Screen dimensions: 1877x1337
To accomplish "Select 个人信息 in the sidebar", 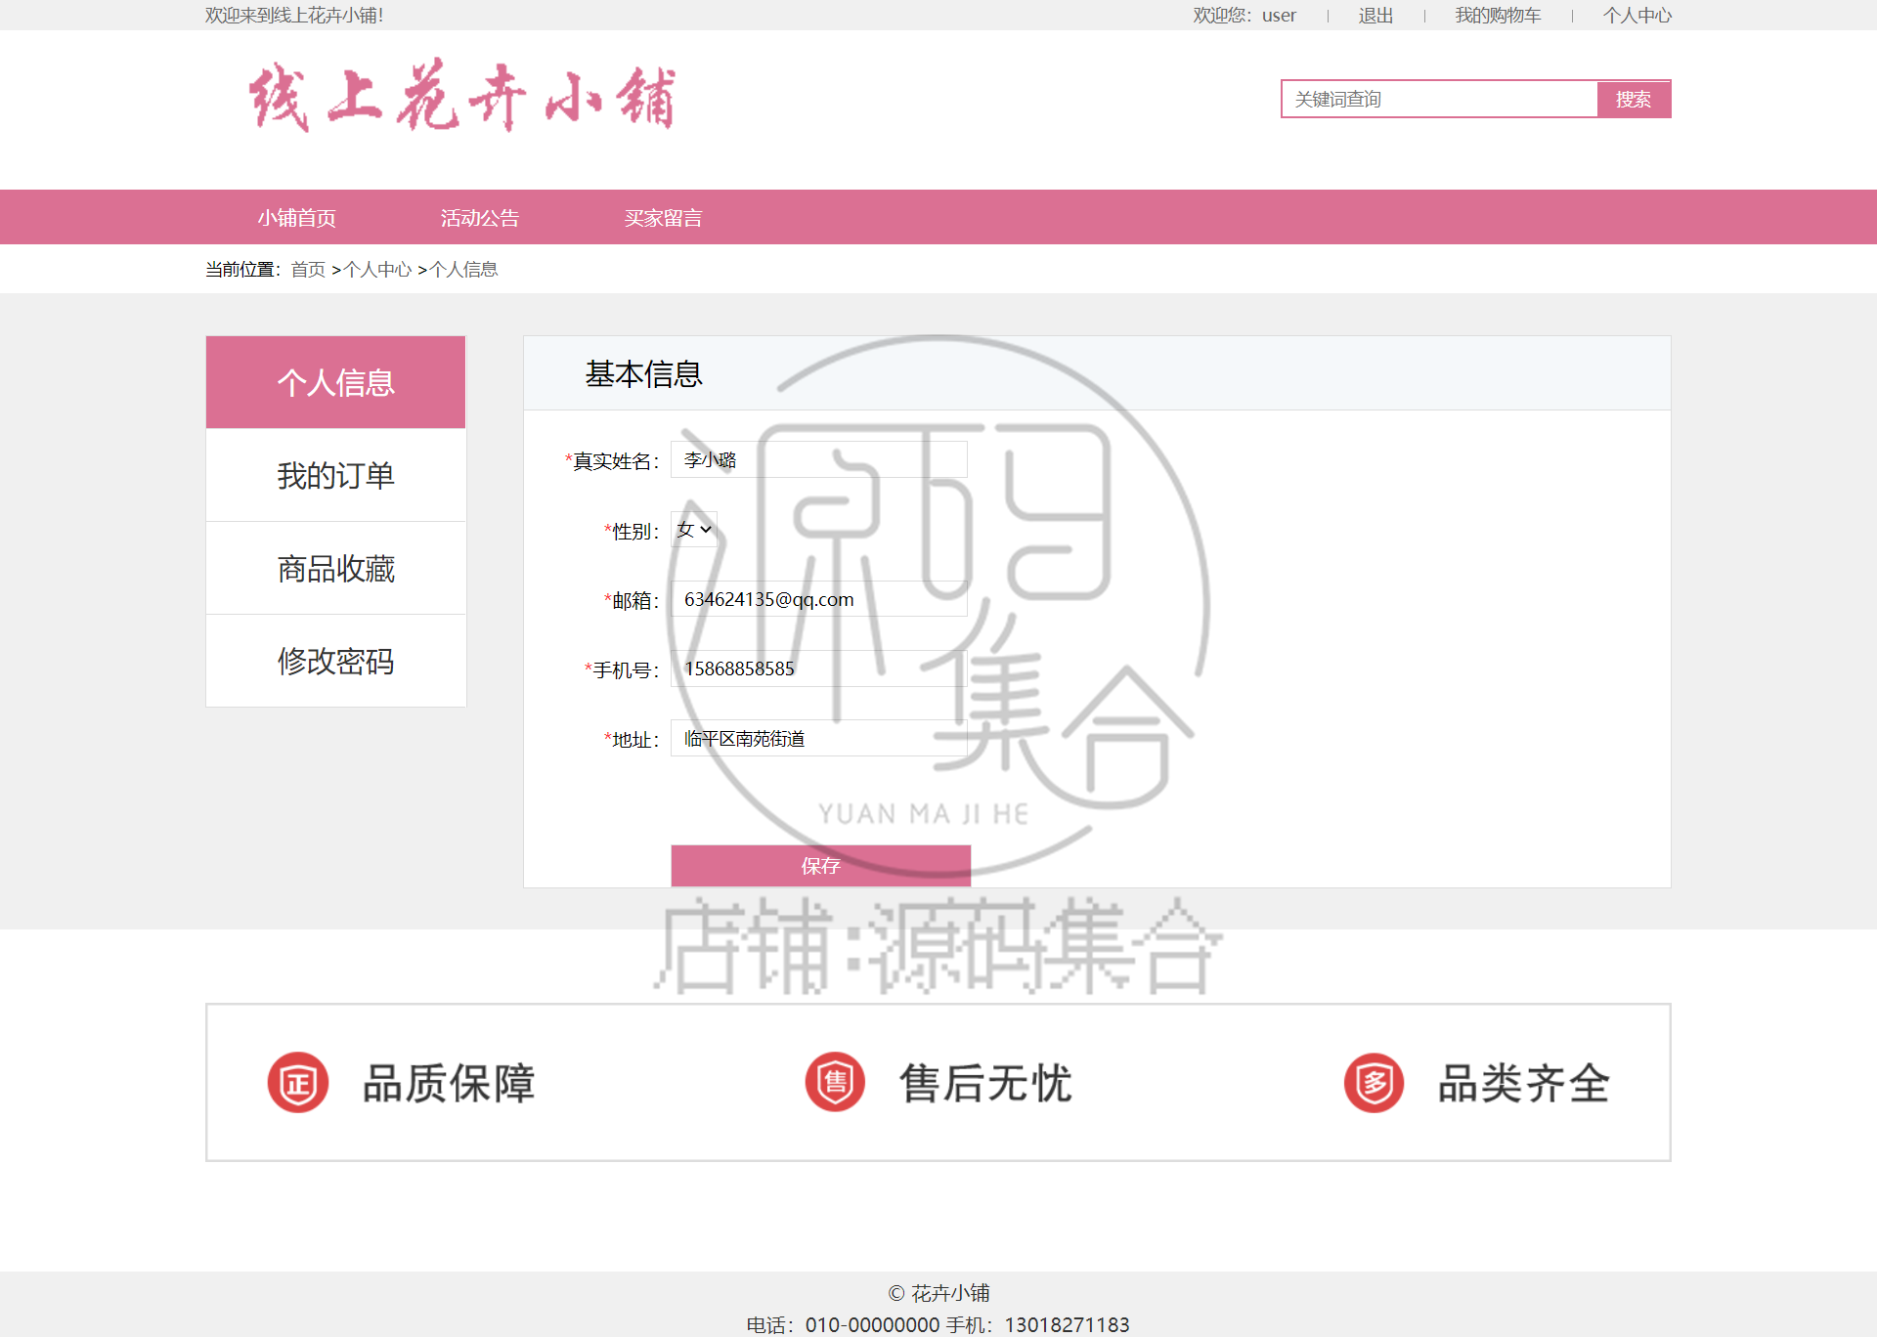I will point(335,382).
